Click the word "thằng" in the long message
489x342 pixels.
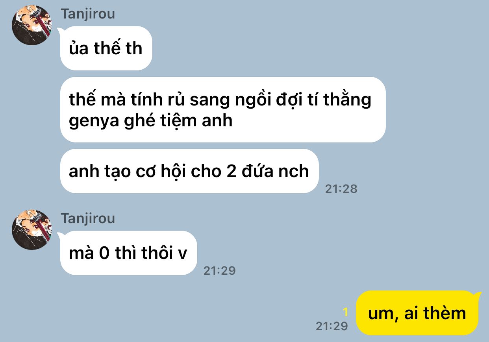[348, 100]
